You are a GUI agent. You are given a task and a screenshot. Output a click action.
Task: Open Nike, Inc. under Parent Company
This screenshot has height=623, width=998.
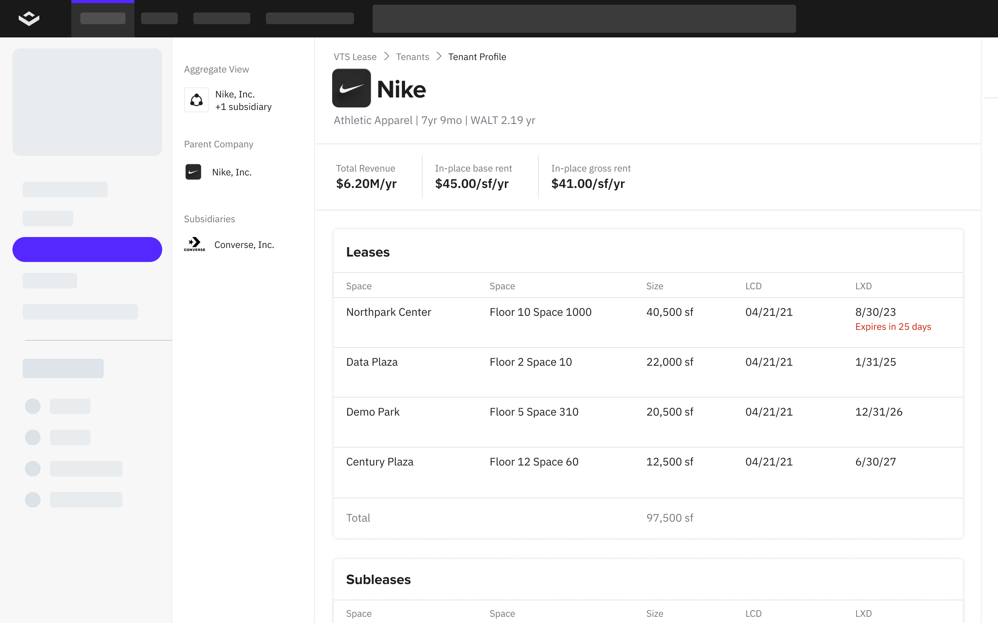232,172
